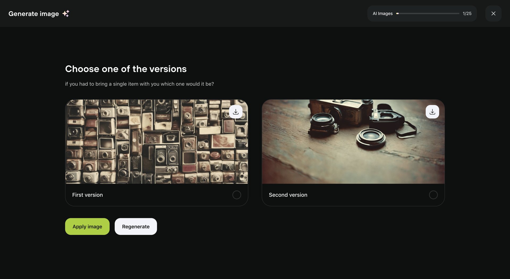Click the download icon on the wooden table photo
This screenshot has height=279, width=510.
[x=432, y=111]
